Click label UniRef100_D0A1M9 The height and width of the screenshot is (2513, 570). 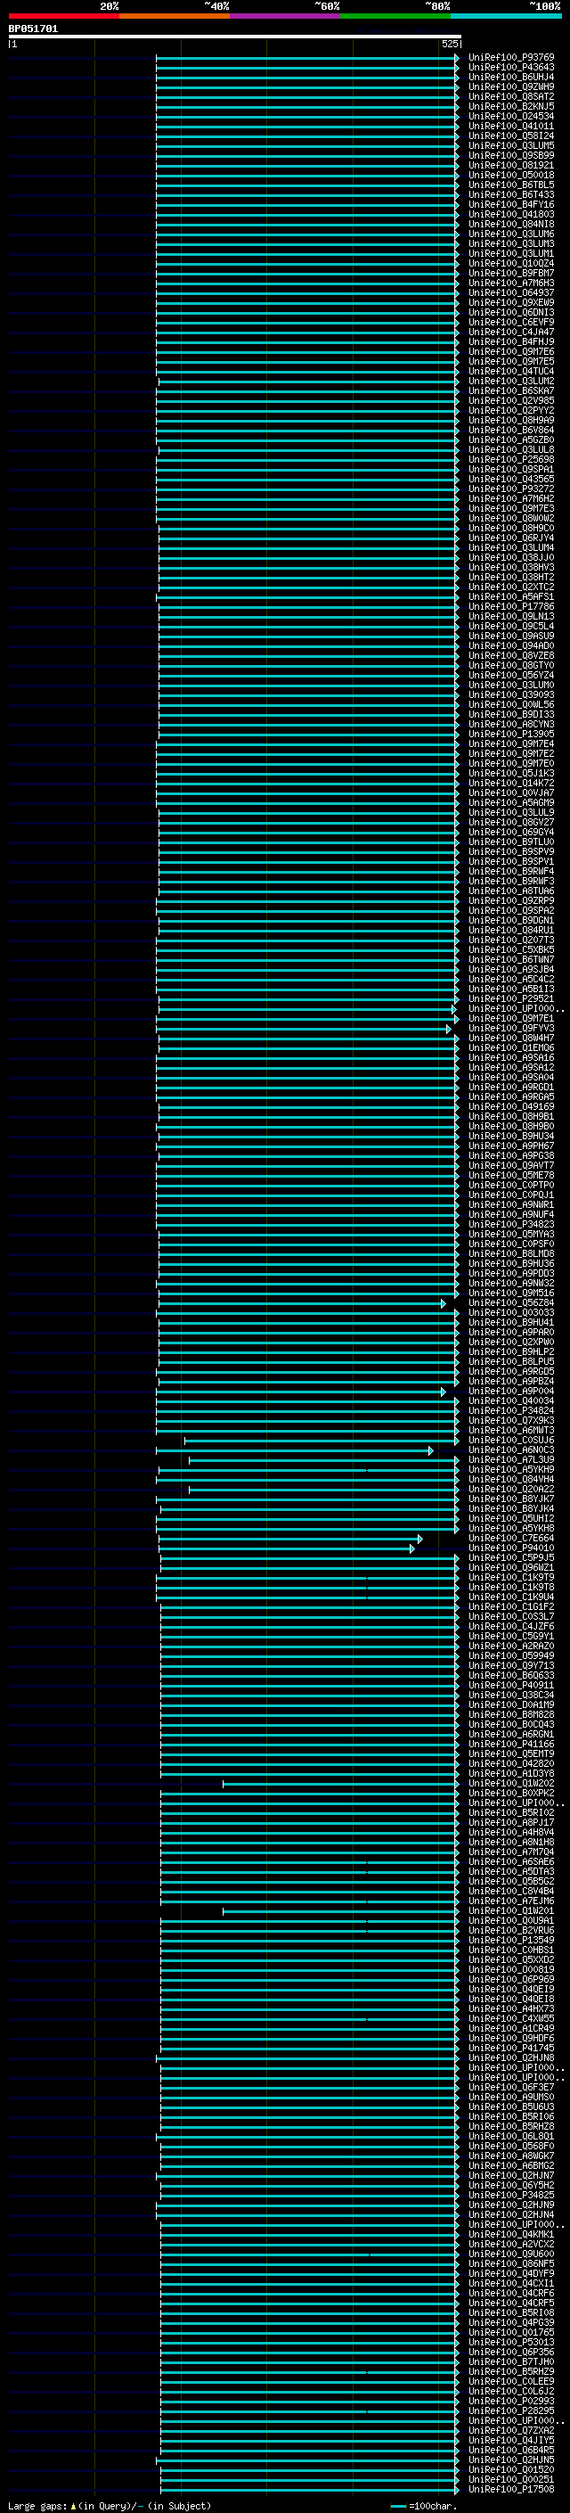[510, 1705]
